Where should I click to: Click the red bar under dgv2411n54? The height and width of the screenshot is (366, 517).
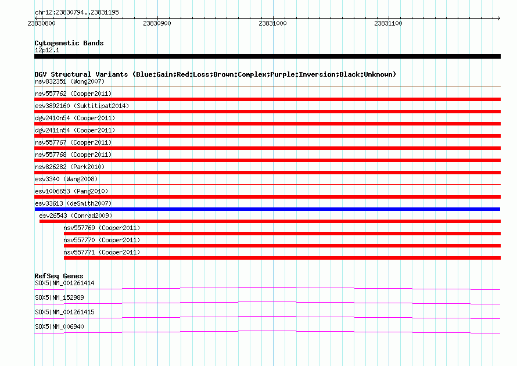267,136
